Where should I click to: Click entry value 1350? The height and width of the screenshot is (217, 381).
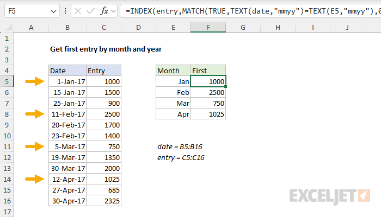coord(104,157)
